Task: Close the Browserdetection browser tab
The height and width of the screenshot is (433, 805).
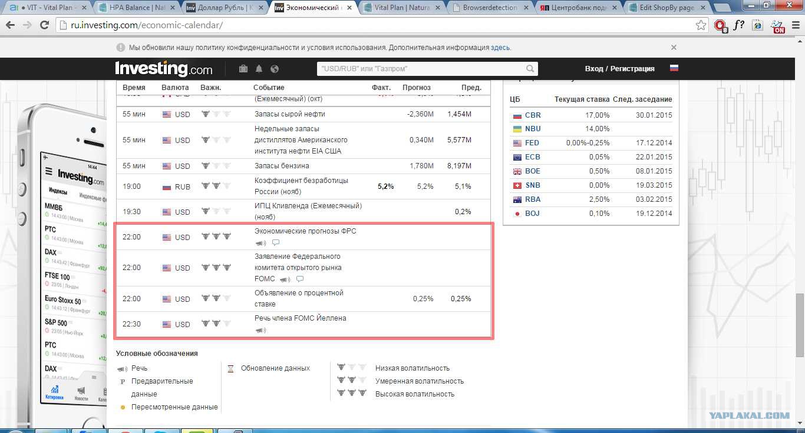Action: (x=527, y=8)
